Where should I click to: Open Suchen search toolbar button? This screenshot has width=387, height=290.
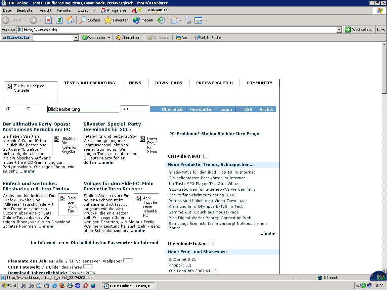coord(89,20)
